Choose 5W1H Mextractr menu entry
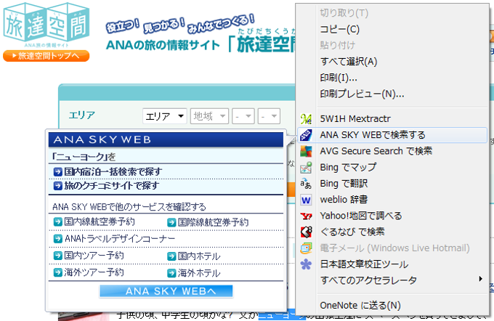 click(392, 119)
